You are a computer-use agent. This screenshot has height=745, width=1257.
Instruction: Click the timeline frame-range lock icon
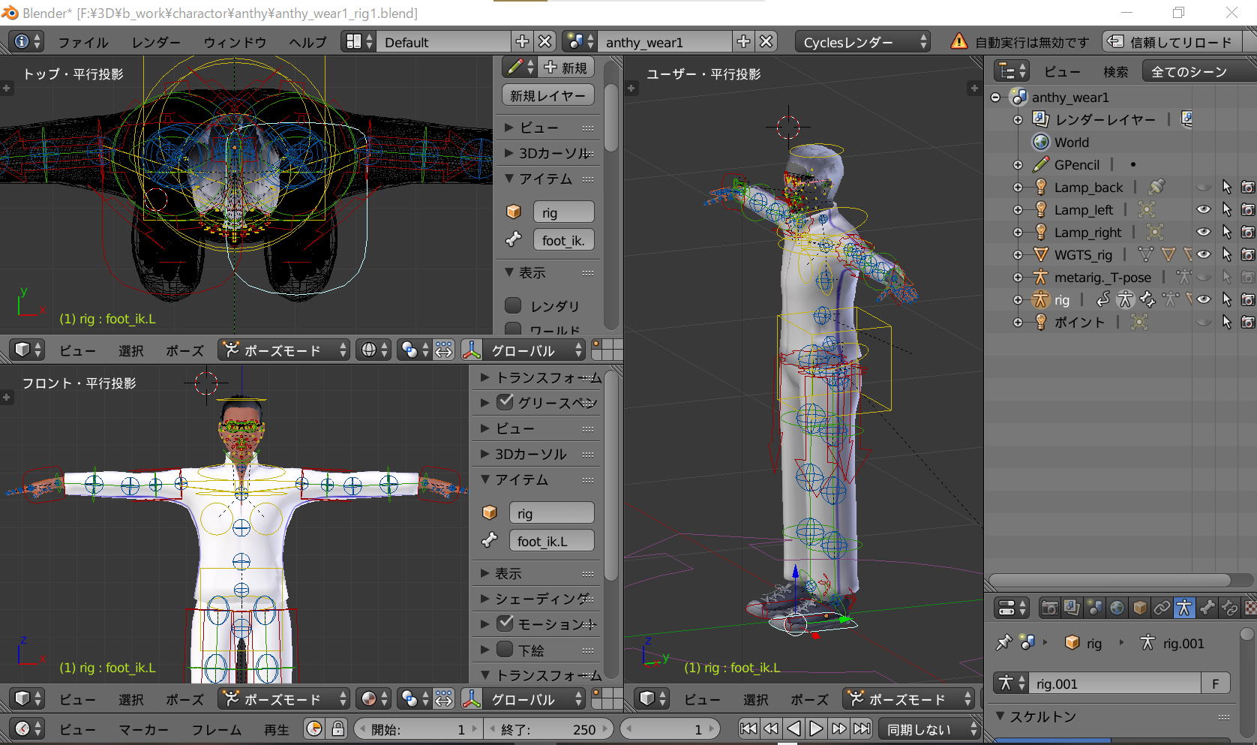tap(338, 728)
